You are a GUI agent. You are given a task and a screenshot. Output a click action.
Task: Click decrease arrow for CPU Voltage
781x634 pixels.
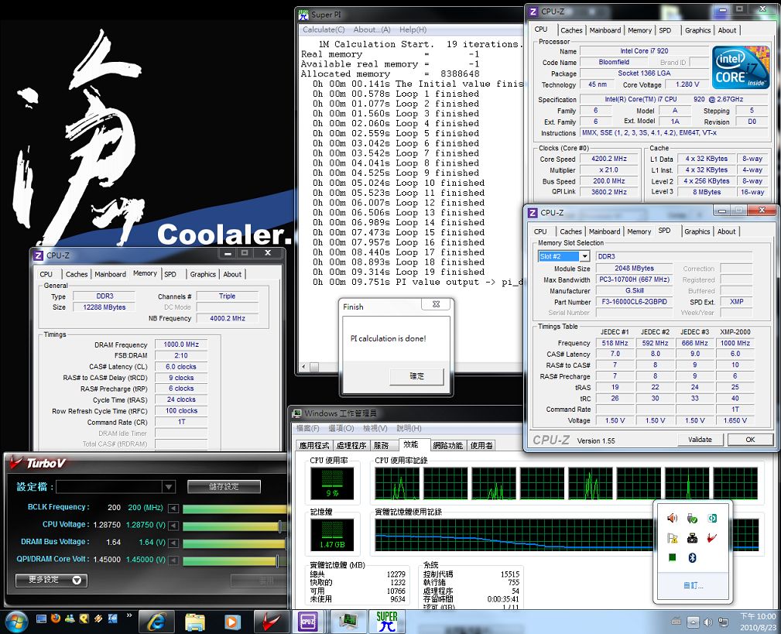pyautogui.click(x=173, y=526)
